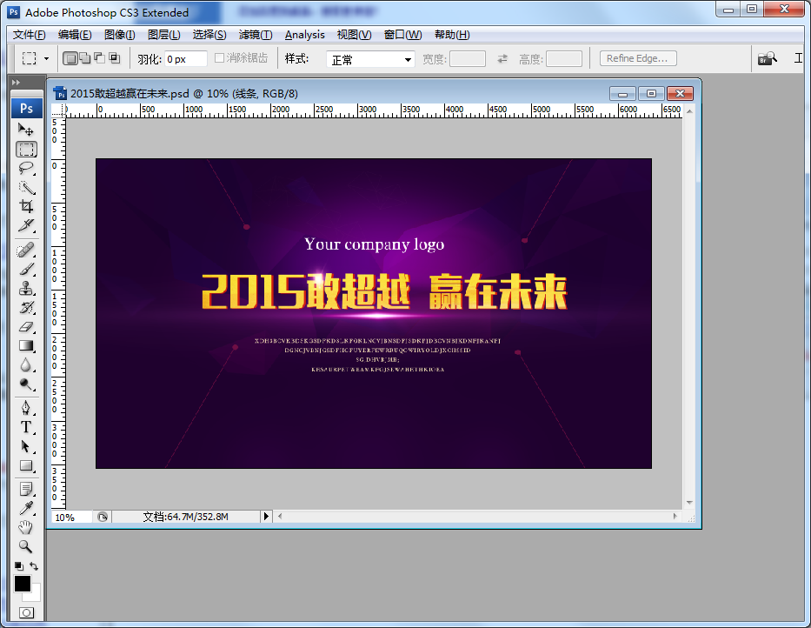The width and height of the screenshot is (811, 628).
Task: Select the History Brush tool
Action: click(26, 308)
